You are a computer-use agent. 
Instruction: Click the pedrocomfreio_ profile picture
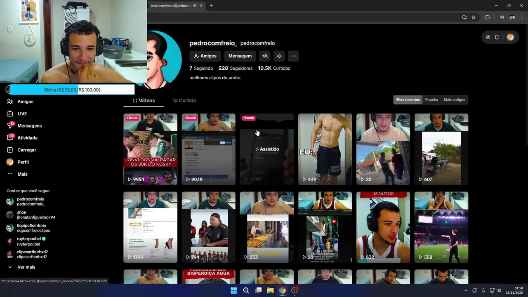coord(164,59)
